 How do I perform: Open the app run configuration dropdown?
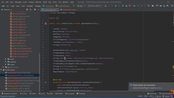(81, 6)
